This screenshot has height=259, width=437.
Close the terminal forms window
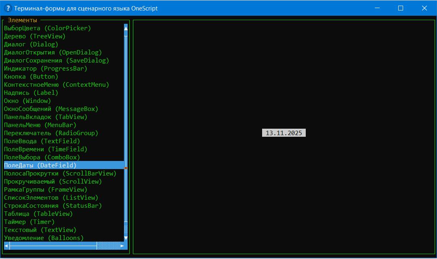pos(424,8)
